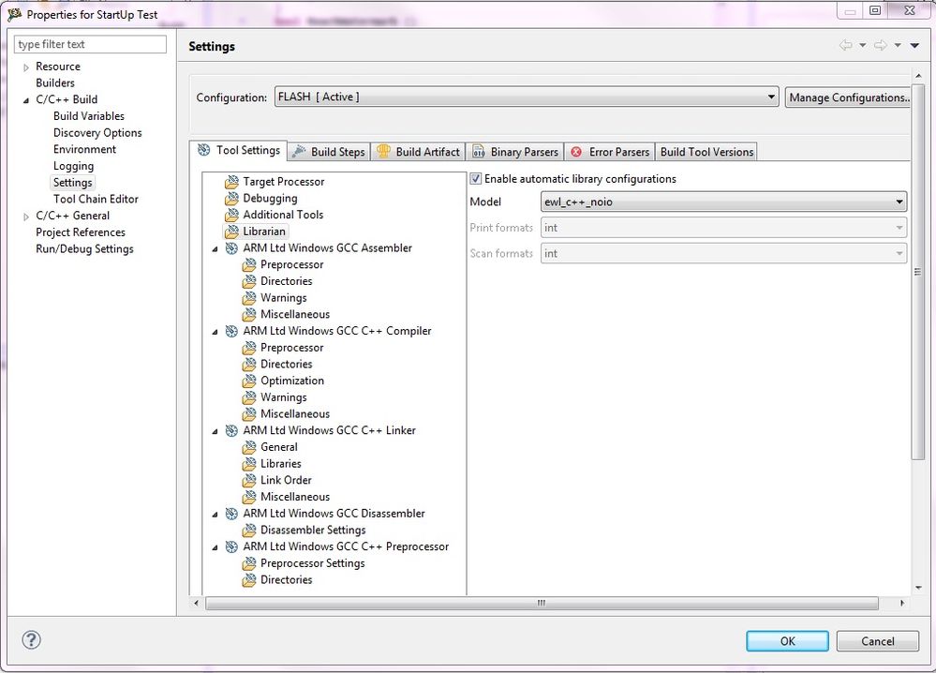
Task: Select Environment in the left tree
Action: coord(84,149)
